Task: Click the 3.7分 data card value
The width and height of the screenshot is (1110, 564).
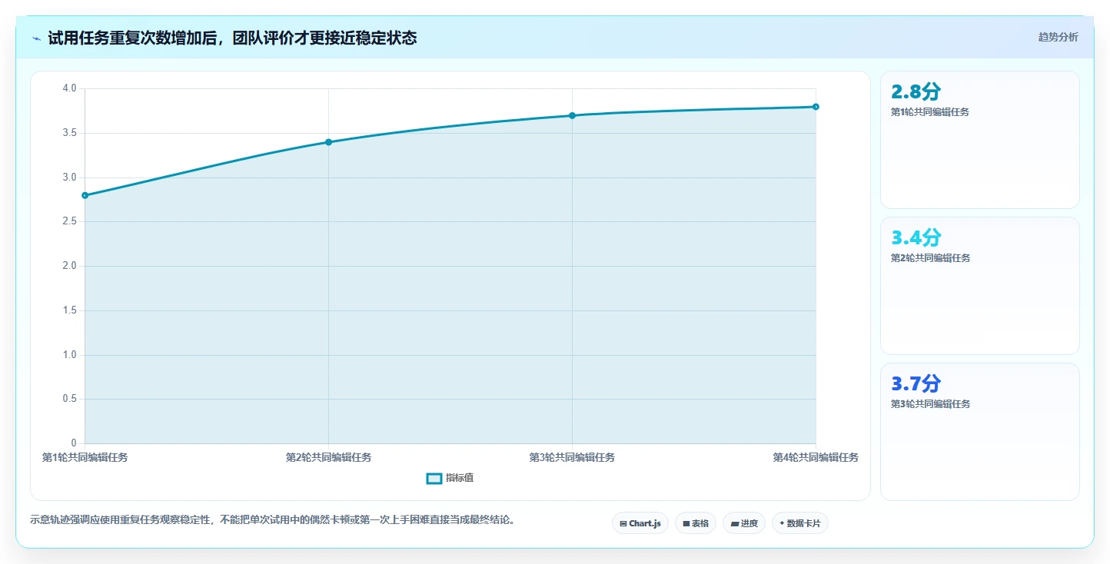Action: (916, 383)
